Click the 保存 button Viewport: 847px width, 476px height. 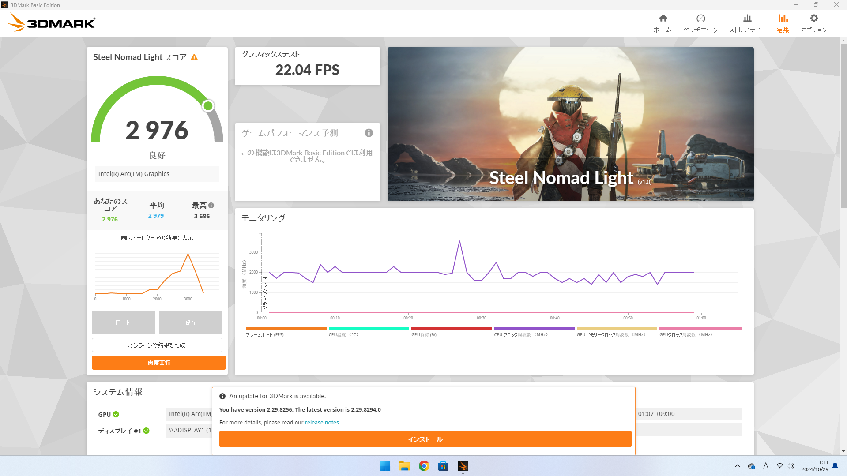(190, 322)
